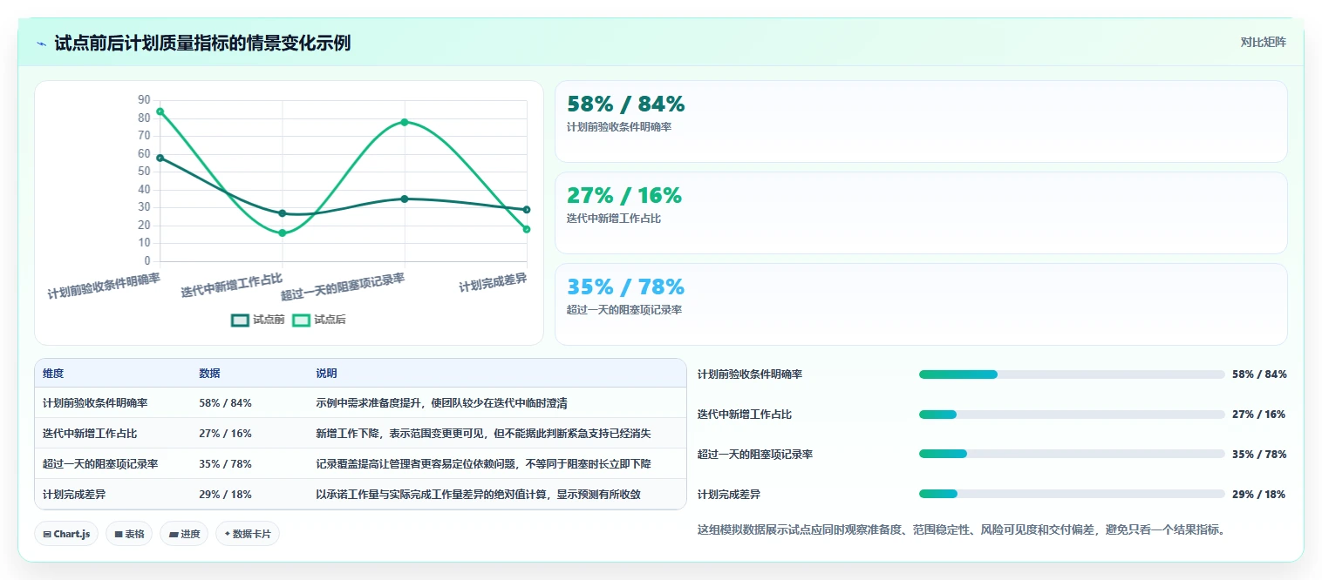This screenshot has width=1322, height=580.
Task: Click the page title 试点前后计划质量指标的情景变化示例
Action: click(202, 43)
